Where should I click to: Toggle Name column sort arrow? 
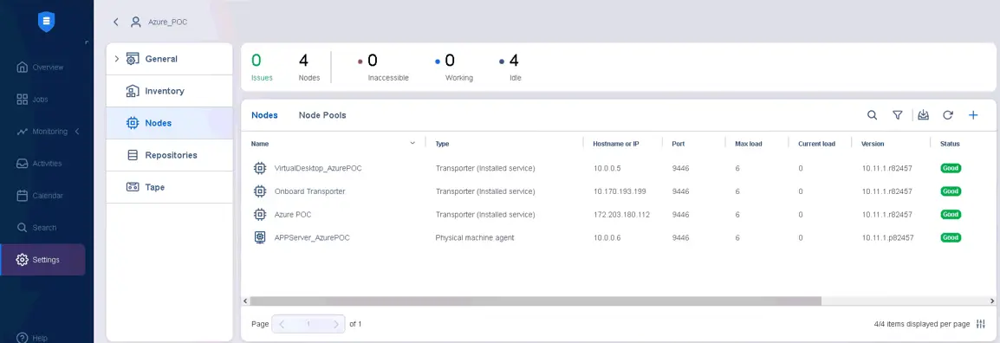click(x=412, y=144)
